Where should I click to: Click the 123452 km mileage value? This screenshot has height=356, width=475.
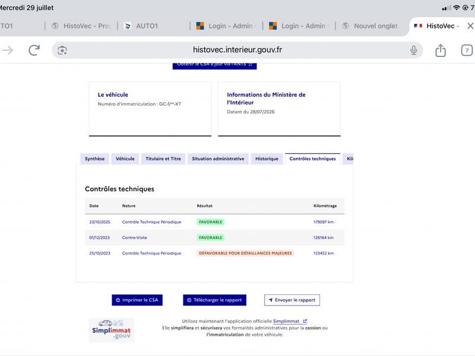coord(324,253)
